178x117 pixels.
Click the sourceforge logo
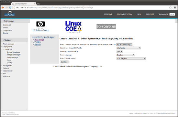(x=106, y=27)
